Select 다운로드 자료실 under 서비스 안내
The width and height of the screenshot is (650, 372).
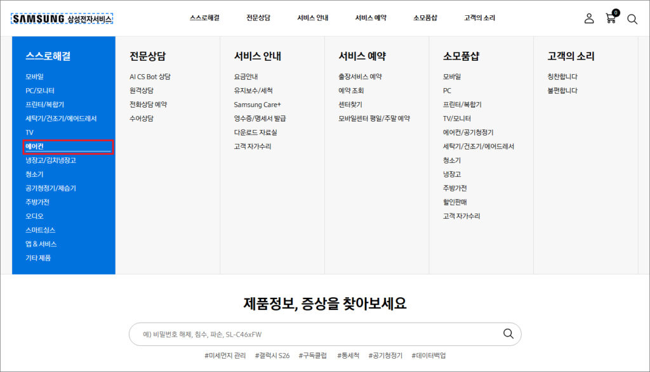255,133
